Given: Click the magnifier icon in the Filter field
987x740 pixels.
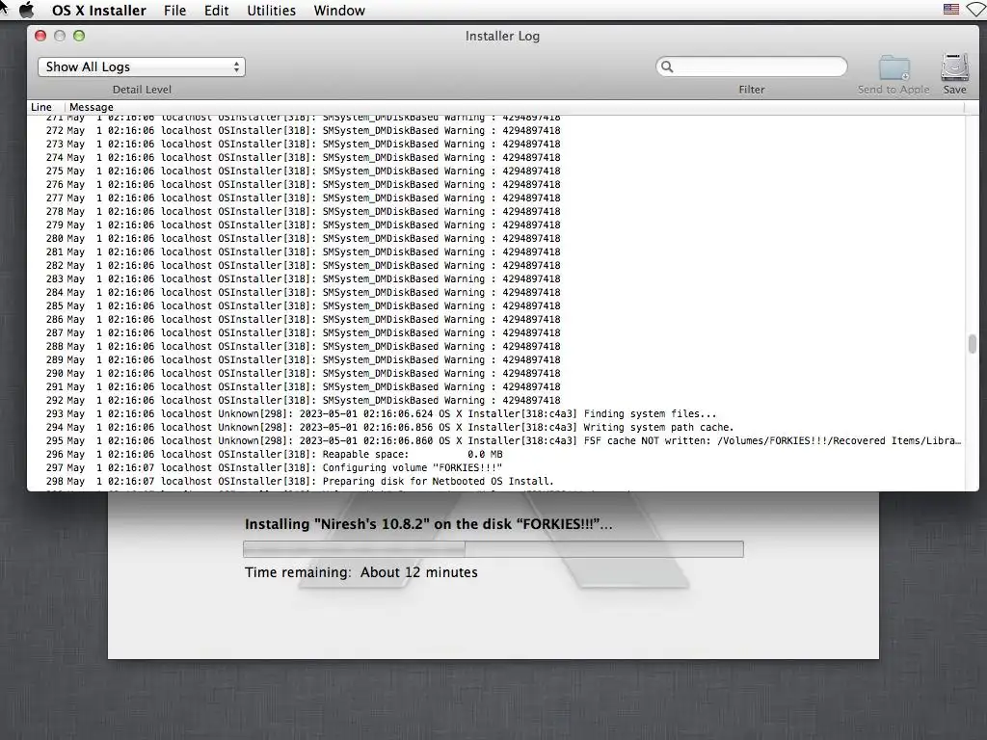Looking at the screenshot, I should tap(667, 66).
